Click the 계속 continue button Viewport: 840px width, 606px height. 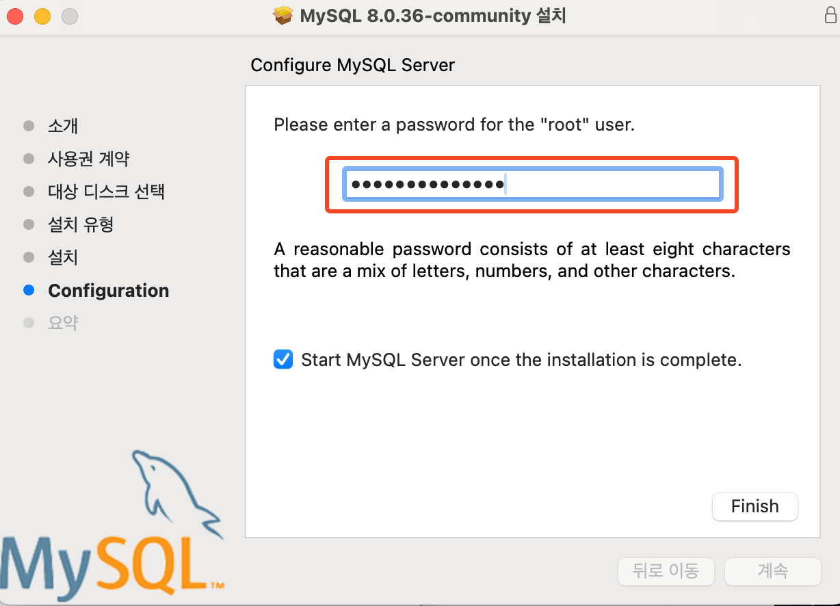(773, 571)
